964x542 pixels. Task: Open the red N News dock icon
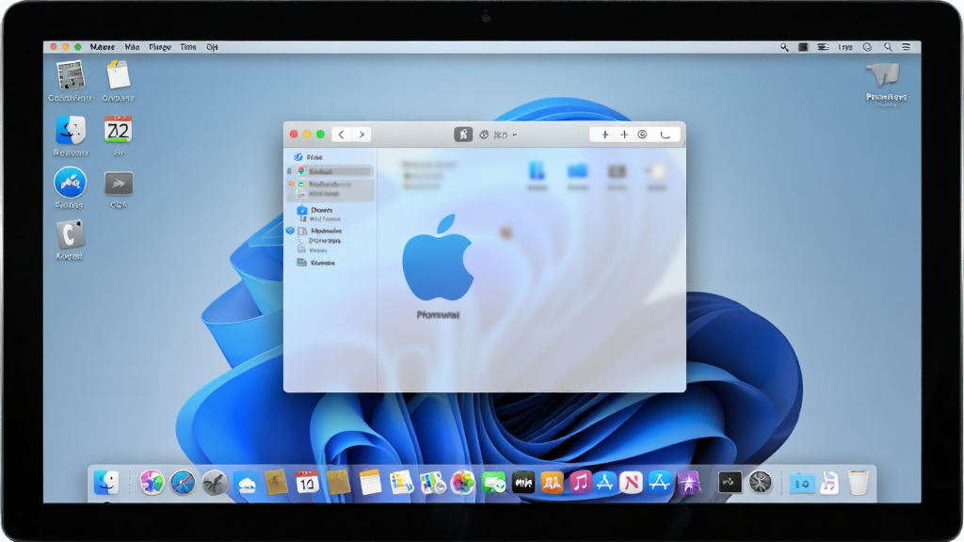(x=631, y=483)
